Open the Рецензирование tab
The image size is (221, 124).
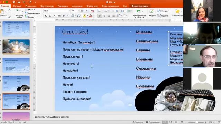[110, 6]
